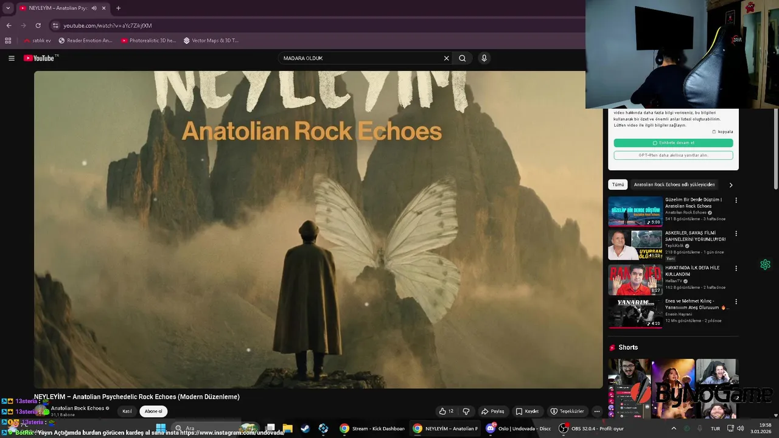The height and width of the screenshot is (438, 779).
Task: Open options menu for 'Güzelim Bir Derde Düştüm'
Action: click(x=736, y=200)
